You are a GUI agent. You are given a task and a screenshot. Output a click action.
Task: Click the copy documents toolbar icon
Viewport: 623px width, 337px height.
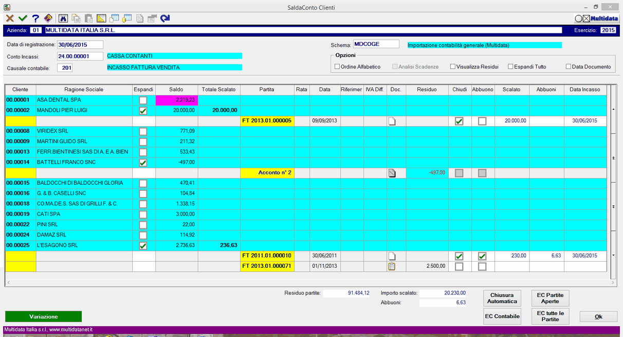[x=76, y=18]
